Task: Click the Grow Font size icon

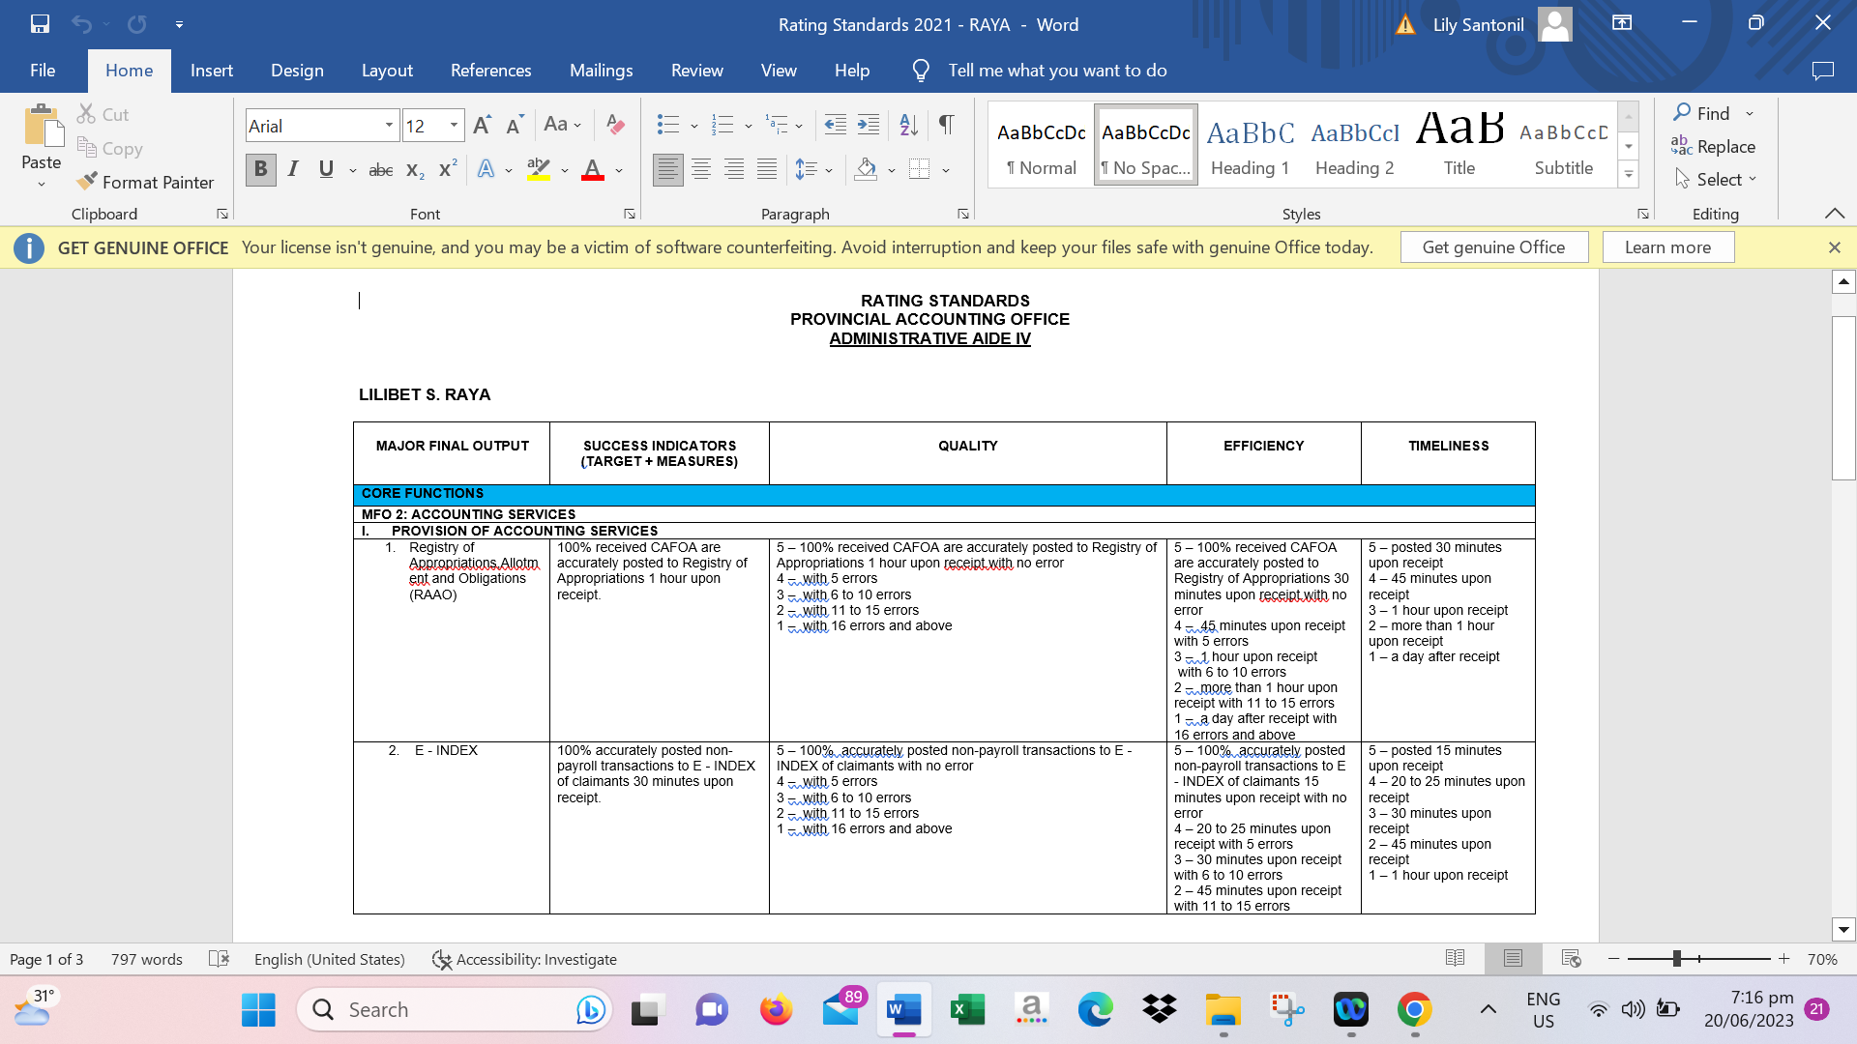Action: [x=482, y=125]
